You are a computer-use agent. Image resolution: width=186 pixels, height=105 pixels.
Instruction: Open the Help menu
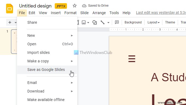point(126,13)
